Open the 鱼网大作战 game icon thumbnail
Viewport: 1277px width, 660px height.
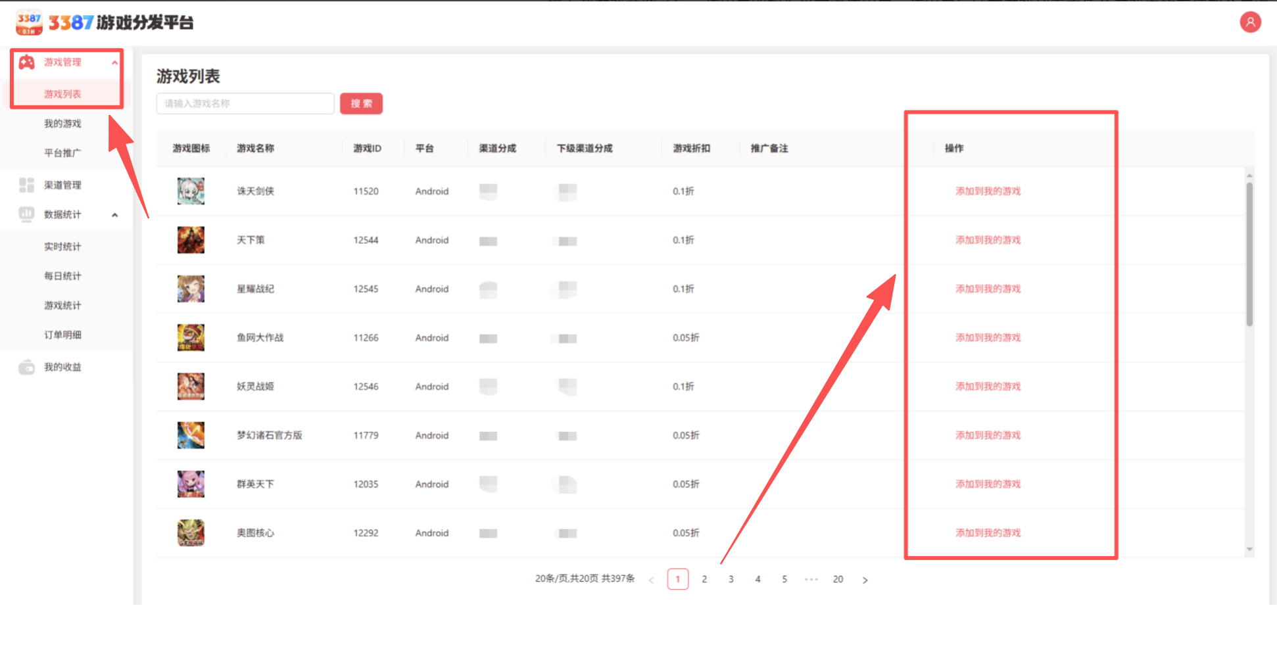[191, 338]
